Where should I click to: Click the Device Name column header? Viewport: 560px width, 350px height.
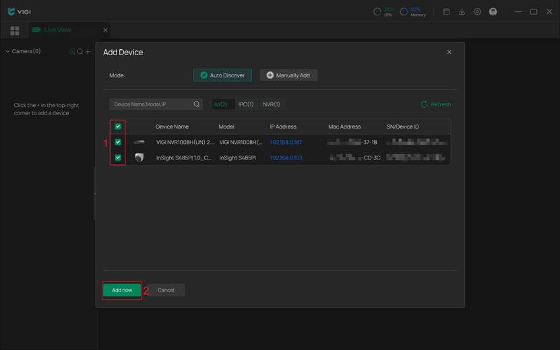[172, 127]
